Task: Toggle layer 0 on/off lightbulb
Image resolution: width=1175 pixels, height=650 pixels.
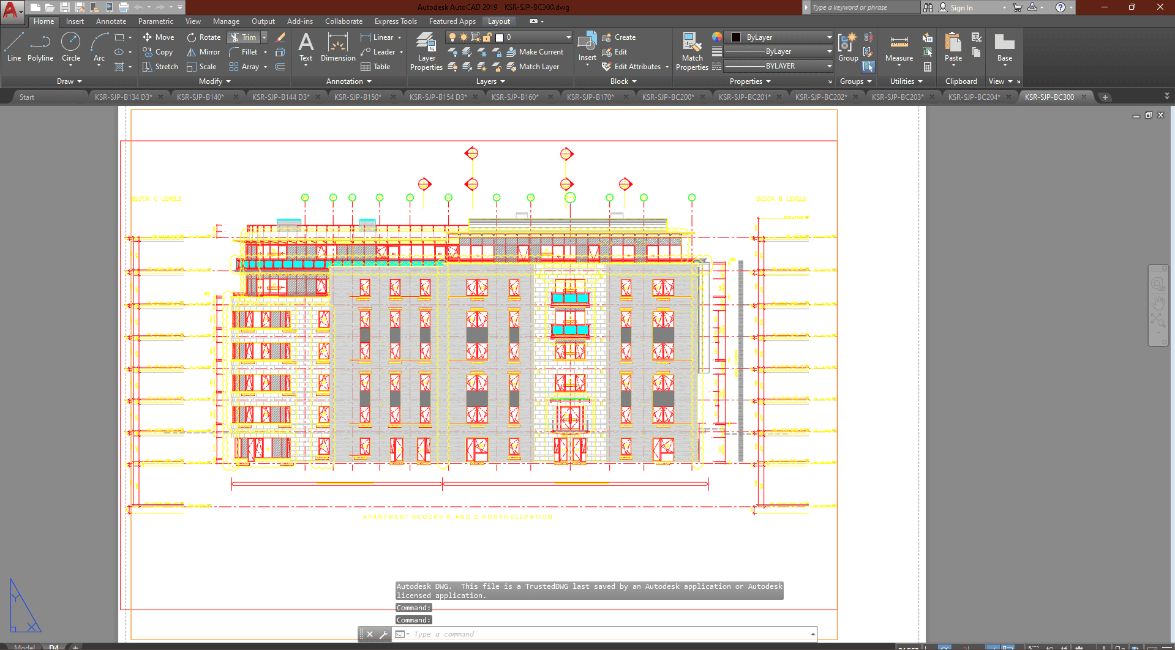Action: 452,37
